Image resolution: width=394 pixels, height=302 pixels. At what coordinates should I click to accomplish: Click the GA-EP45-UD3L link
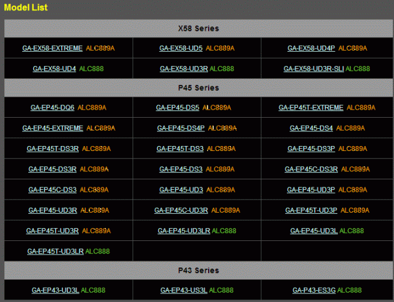tap(314, 231)
